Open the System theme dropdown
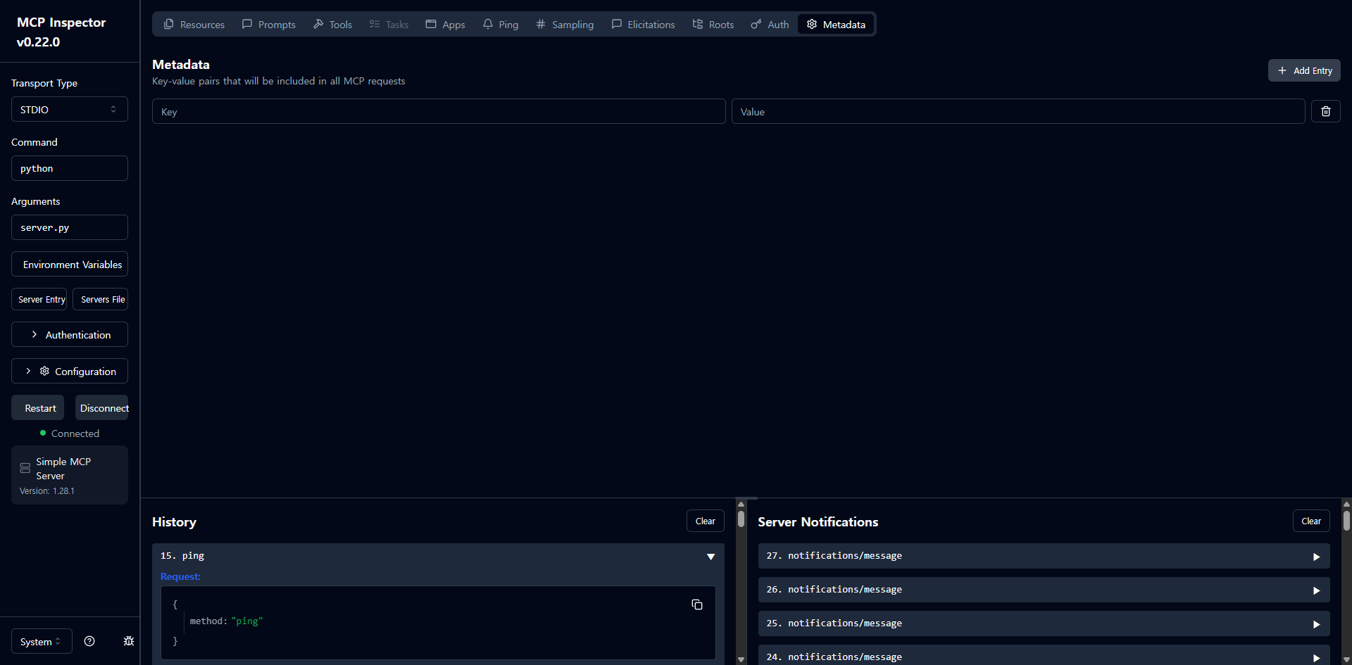 pos(42,641)
